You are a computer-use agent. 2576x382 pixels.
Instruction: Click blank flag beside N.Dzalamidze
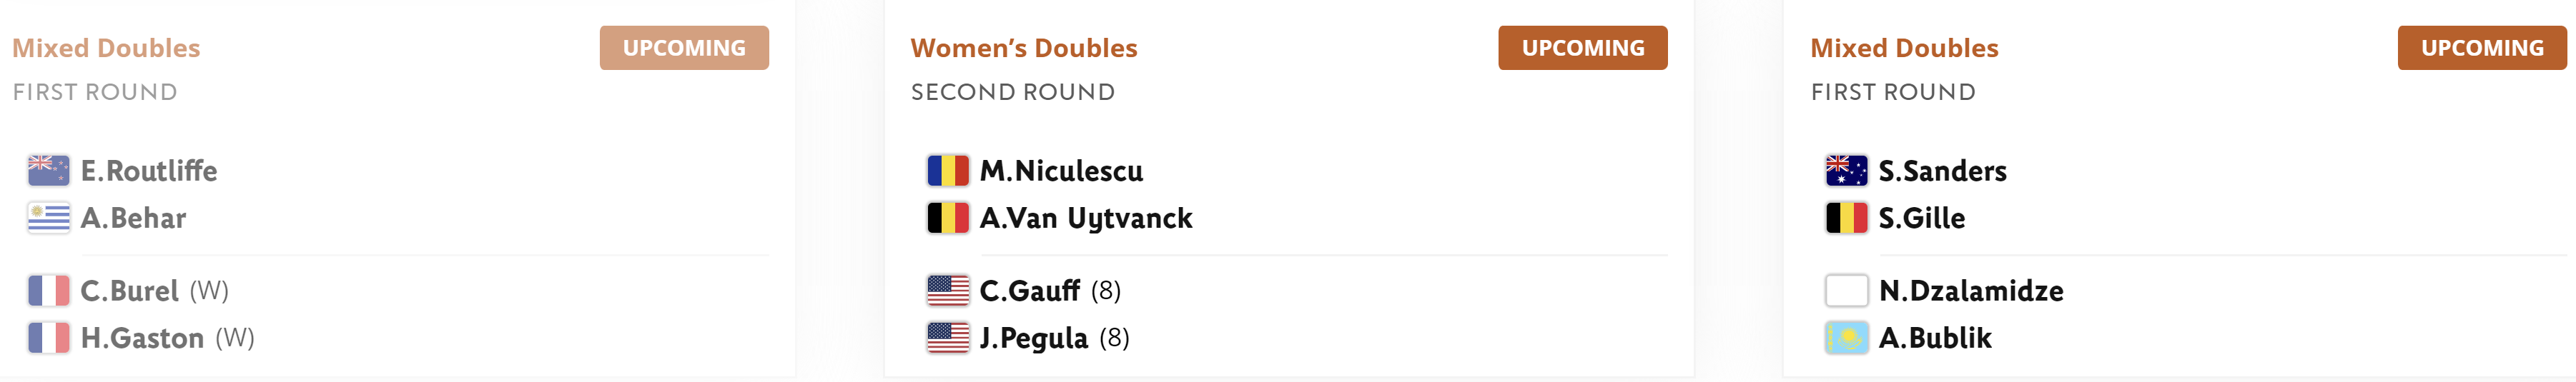pos(1847,290)
